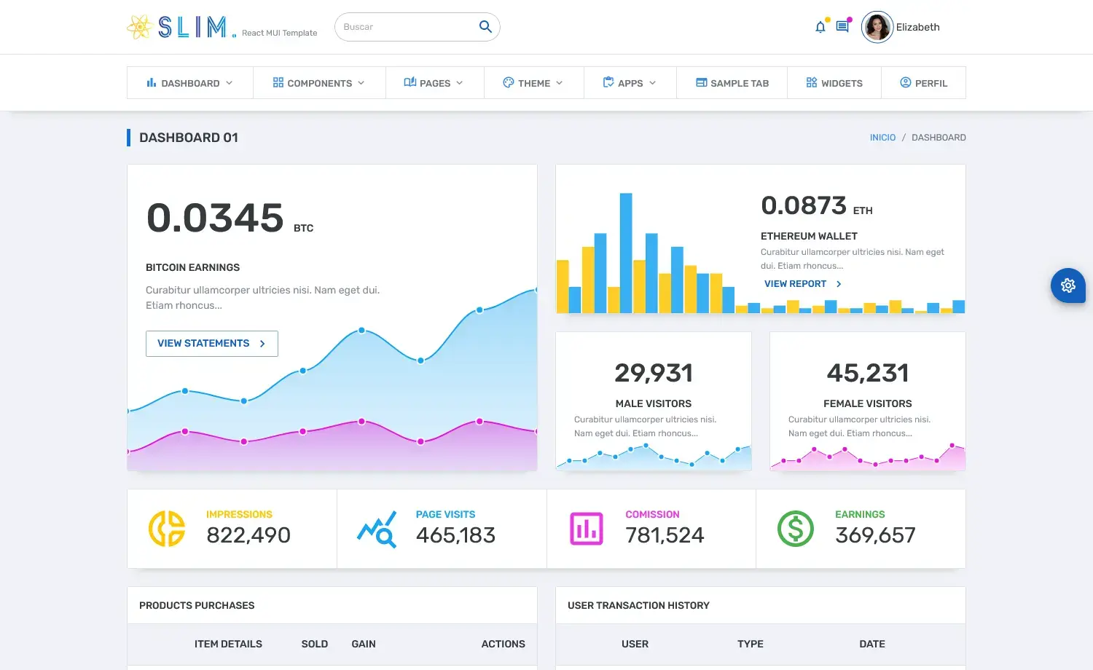Expand the COMPONENTS dropdown
This screenshot has height=670, width=1093.
(x=319, y=82)
